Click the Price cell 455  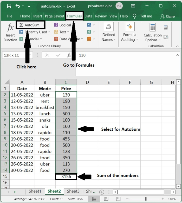(x=66, y=139)
